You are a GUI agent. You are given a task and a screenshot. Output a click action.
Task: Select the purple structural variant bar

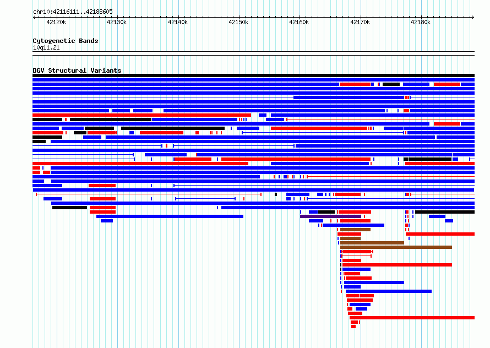pyautogui.click(x=331, y=216)
